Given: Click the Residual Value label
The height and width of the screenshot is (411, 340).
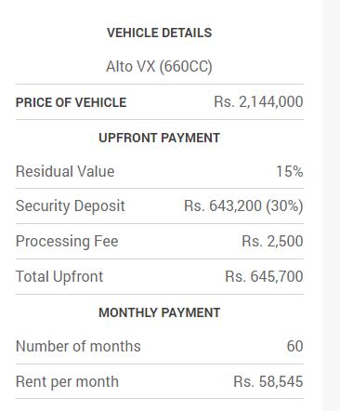Looking at the screenshot, I should click(x=65, y=171).
